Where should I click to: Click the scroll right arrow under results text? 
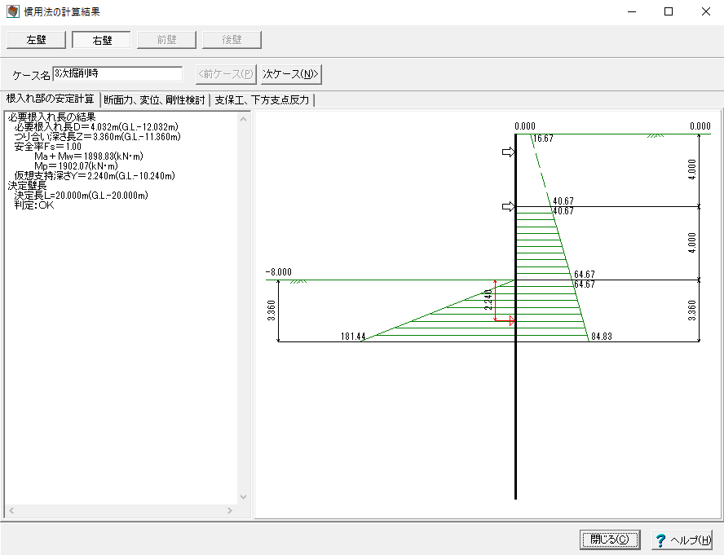pyautogui.click(x=229, y=510)
